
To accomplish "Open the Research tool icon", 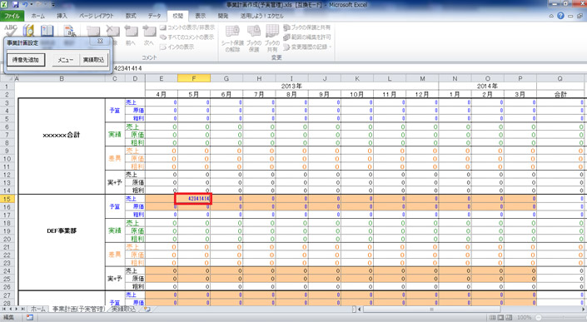I will 28,31.
